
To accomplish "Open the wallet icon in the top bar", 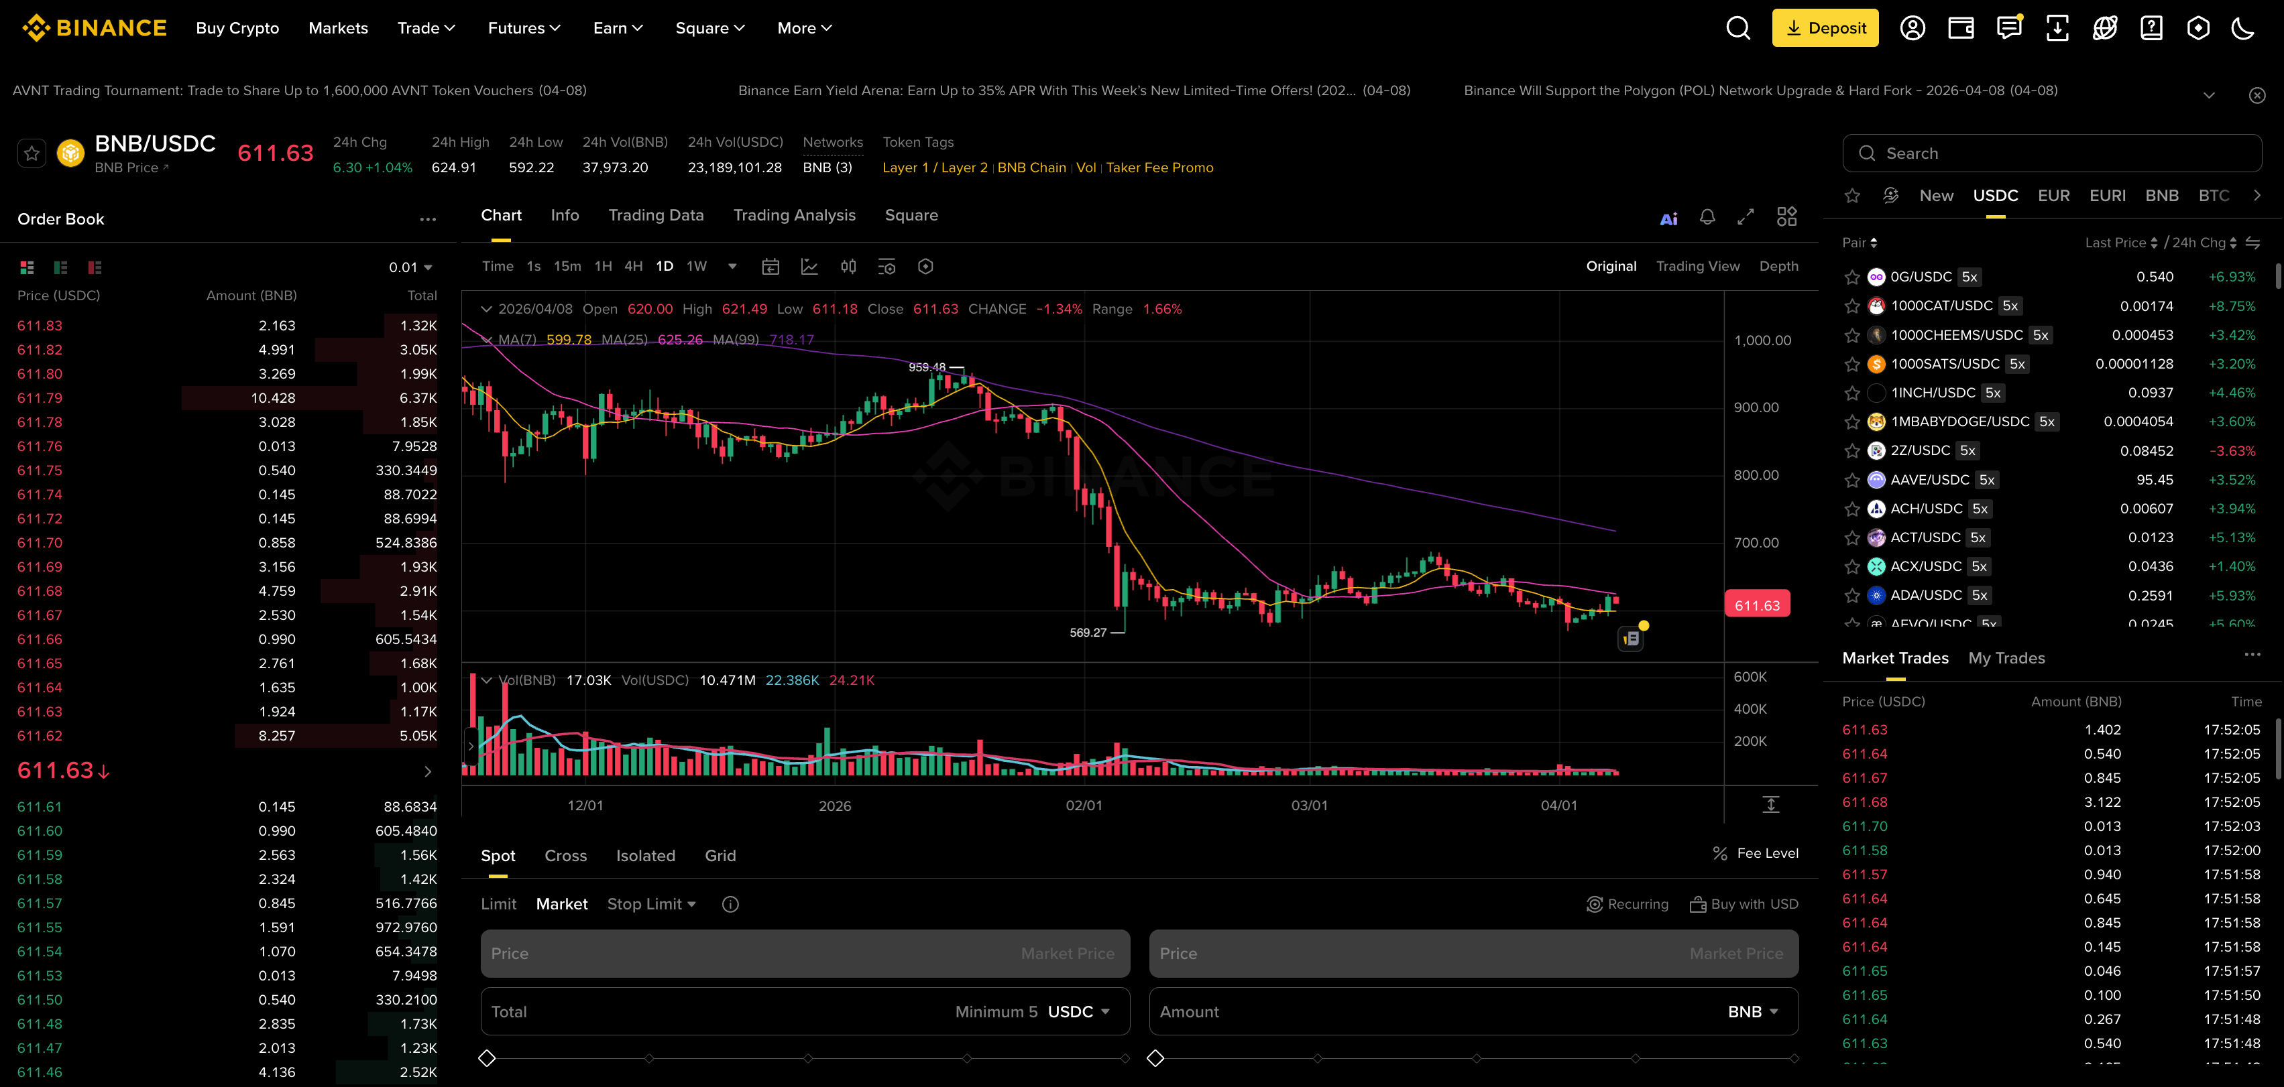I will coord(1960,28).
